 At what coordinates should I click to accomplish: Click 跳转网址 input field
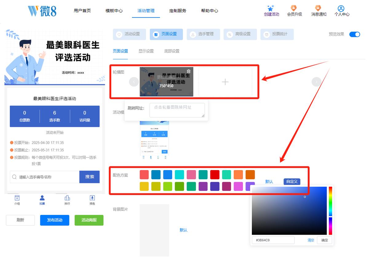[x=177, y=110]
